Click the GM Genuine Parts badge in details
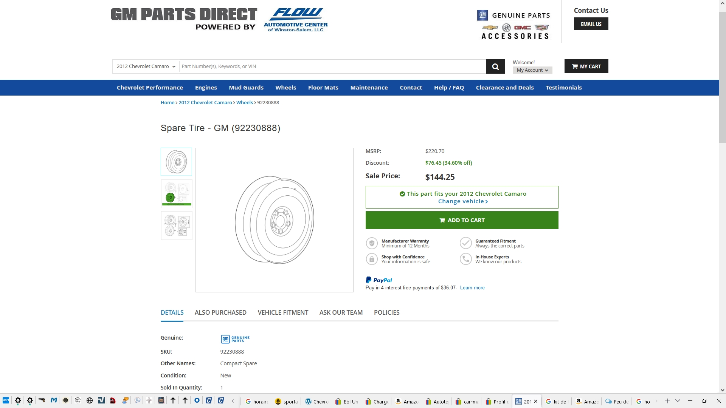 [235, 339]
